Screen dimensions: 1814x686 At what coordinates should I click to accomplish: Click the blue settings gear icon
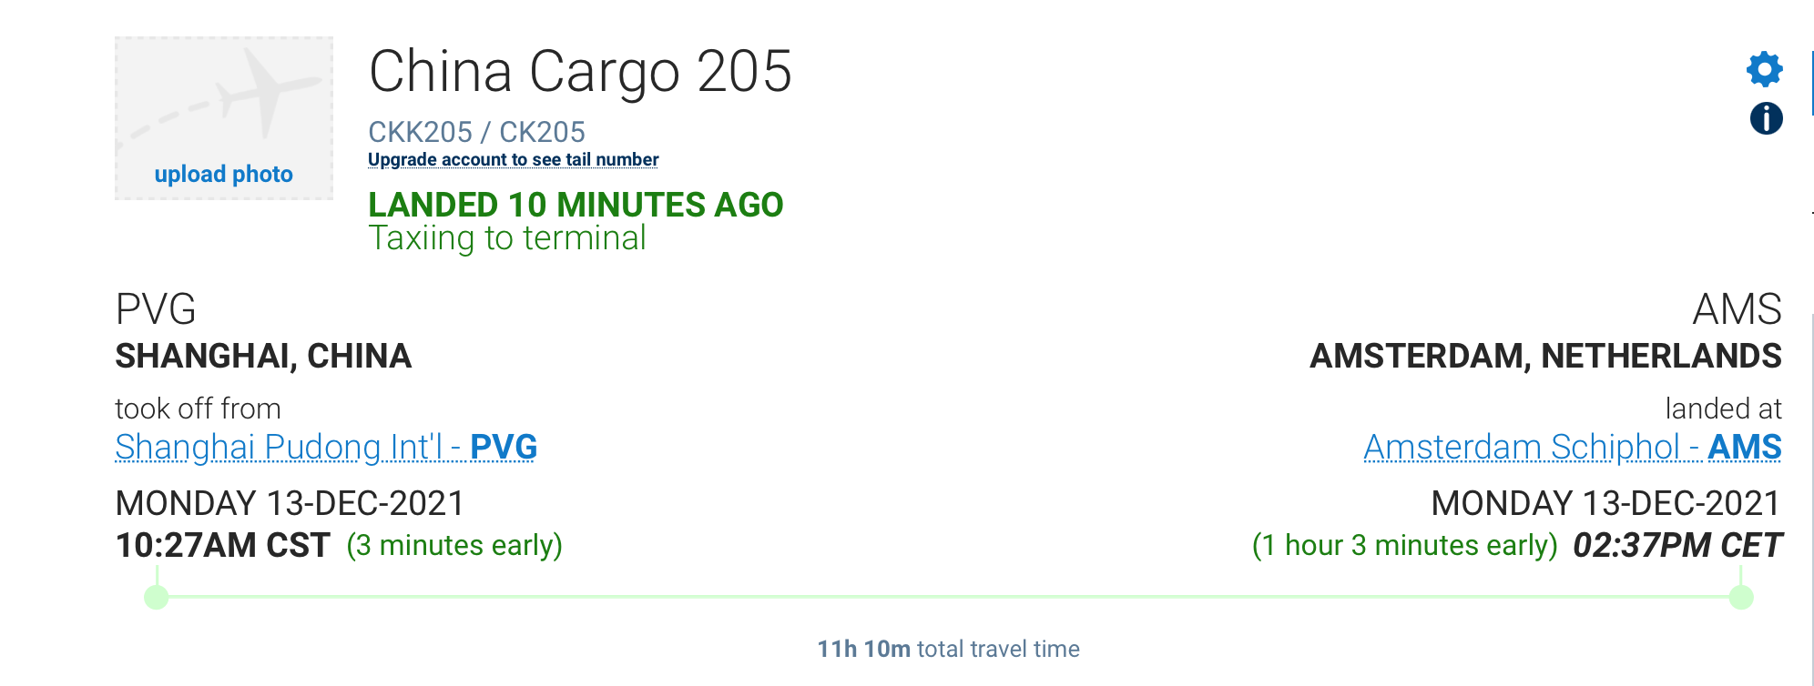[x=1764, y=69]
